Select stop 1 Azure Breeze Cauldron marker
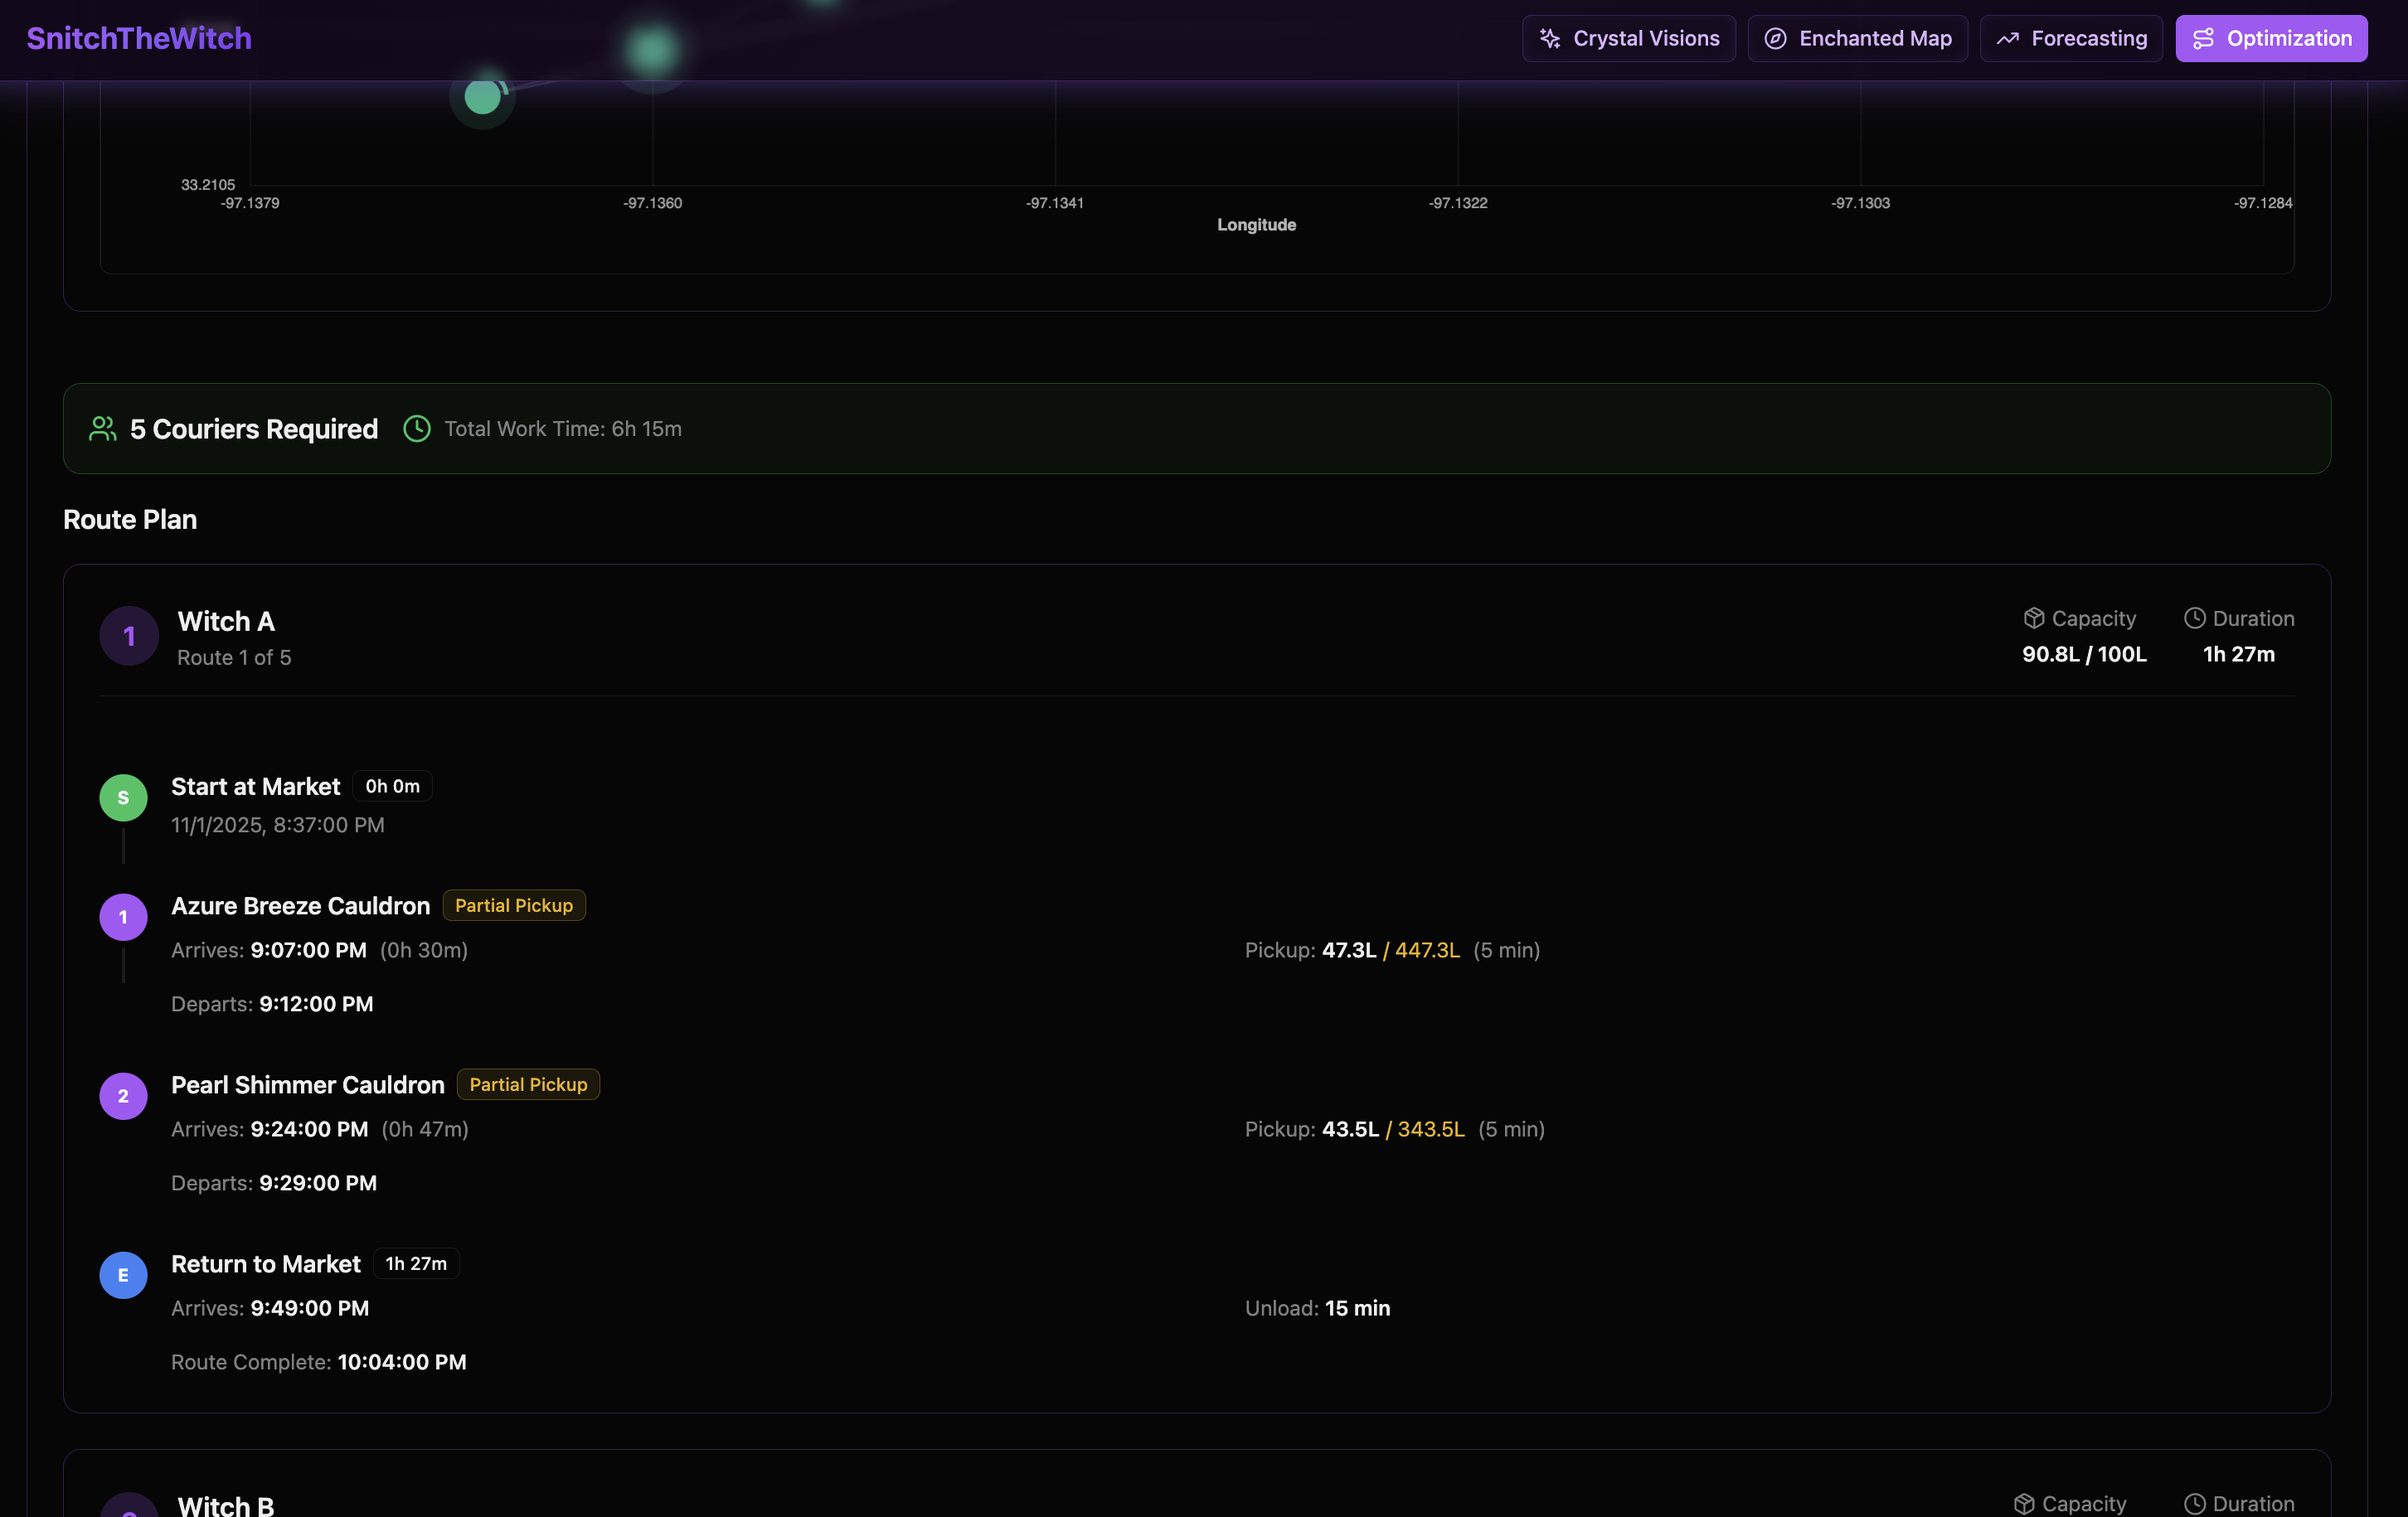This screenshot has width=2408, height=1517. tap(123, 917)
